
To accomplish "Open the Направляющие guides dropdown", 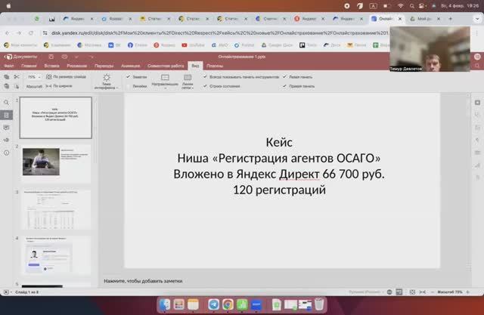I will 165,82.
